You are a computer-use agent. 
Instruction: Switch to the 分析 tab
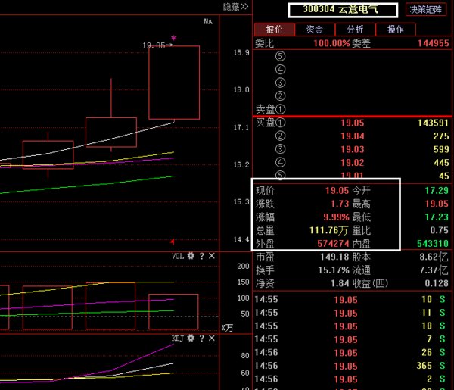tap(356, 30)
